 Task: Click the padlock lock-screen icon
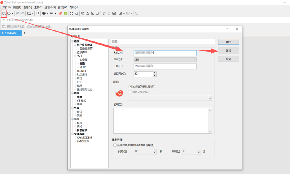coord(76,13)
